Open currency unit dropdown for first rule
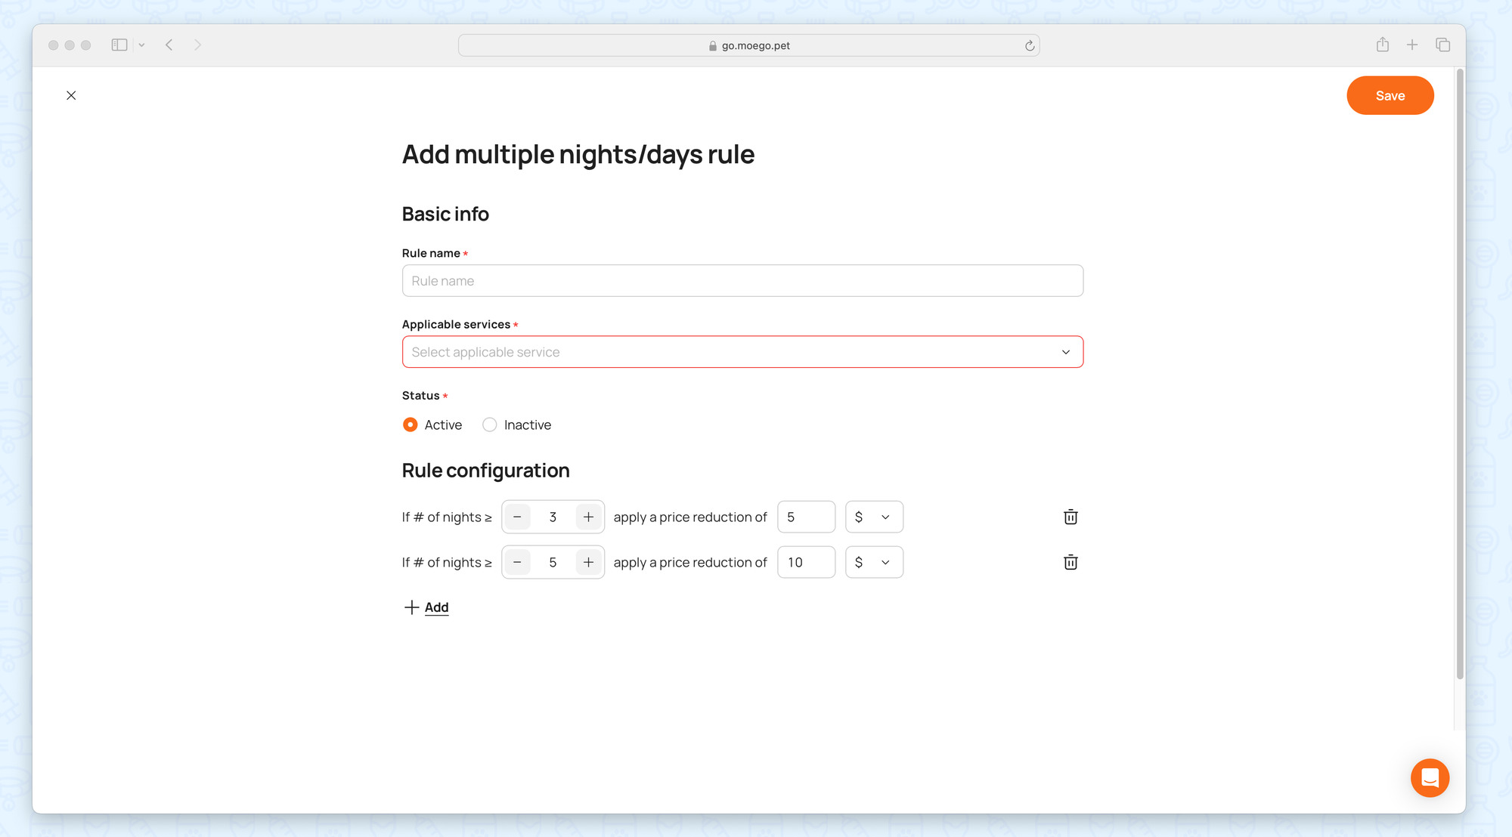This screenshot has width=1512, height=837. [874, 517]
